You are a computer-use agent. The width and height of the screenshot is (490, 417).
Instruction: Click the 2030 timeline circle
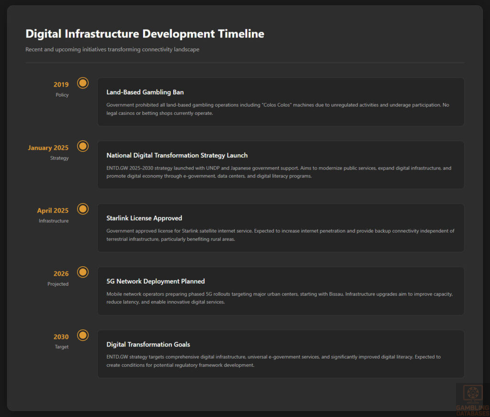[x=82, y=335]
